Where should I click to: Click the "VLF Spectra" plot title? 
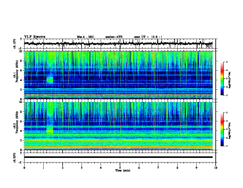pos(35,37)
